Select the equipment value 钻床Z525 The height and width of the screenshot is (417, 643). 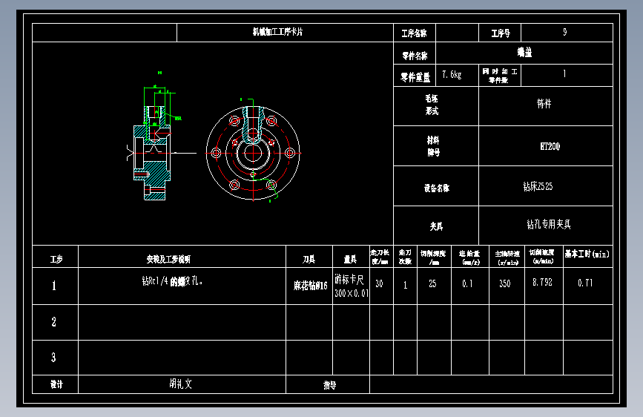point(538,186)
